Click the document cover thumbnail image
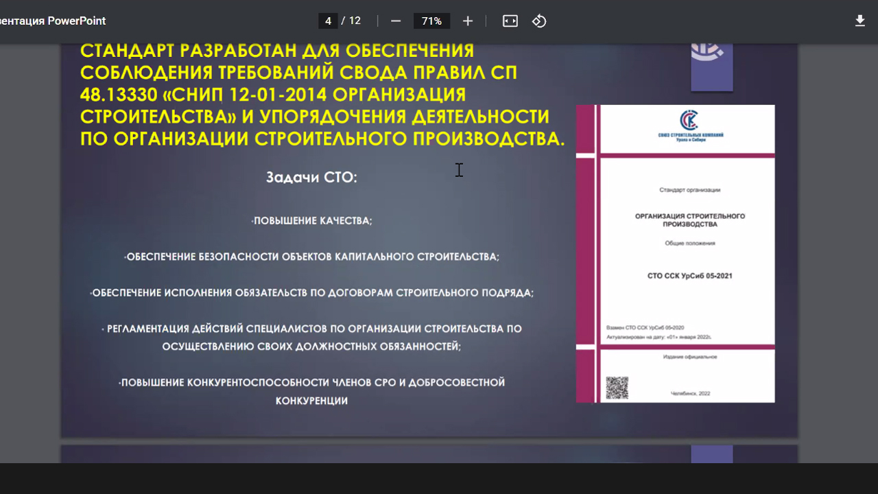Image resolution: width=878 pixels, height=494 pixels. (x=676, y=253)
